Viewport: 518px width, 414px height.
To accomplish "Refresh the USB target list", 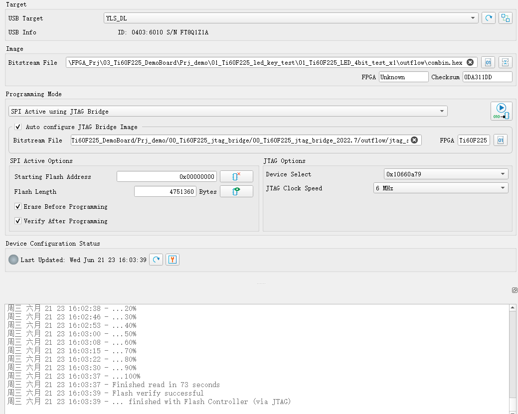I will (x=489, y=18).
